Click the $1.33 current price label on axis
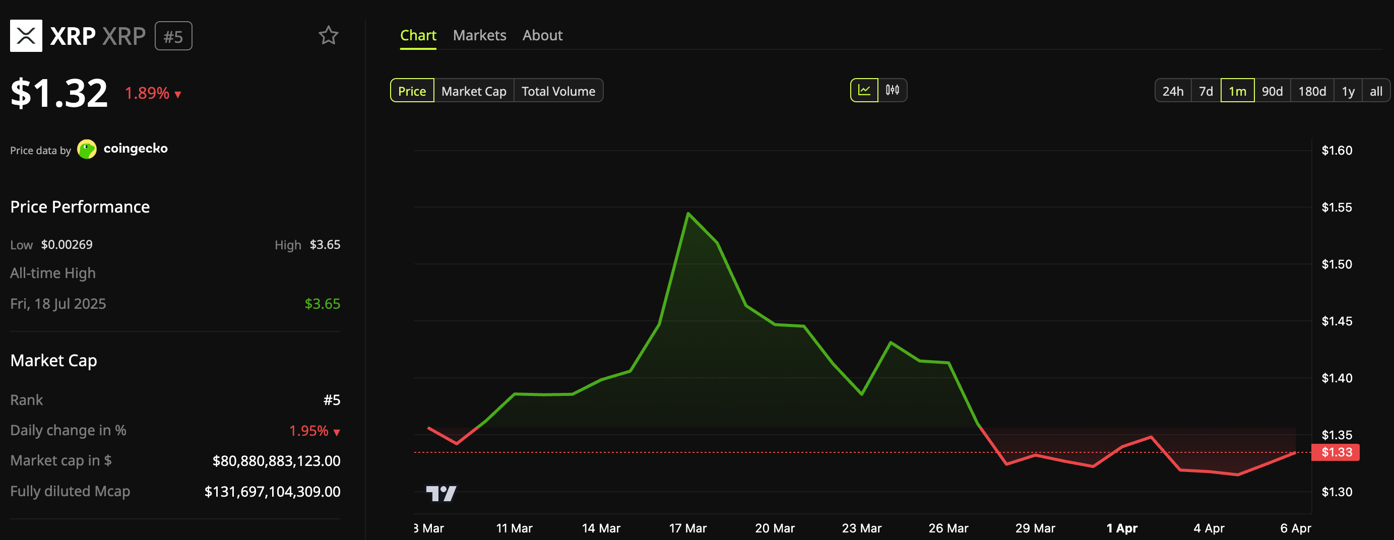The height and width of the screenshot is (540, 1394). click(1336, 452)
